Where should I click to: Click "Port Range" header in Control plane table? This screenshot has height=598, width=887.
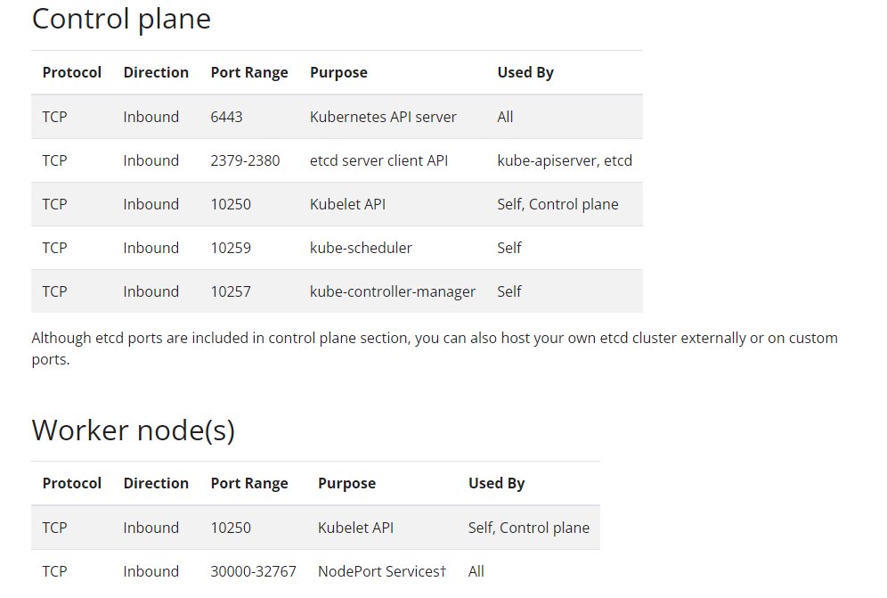[x=249, y=72]
